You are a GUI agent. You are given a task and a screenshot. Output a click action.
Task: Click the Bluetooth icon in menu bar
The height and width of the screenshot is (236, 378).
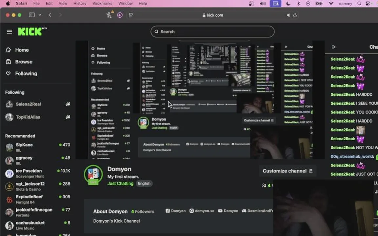point(298,4)
